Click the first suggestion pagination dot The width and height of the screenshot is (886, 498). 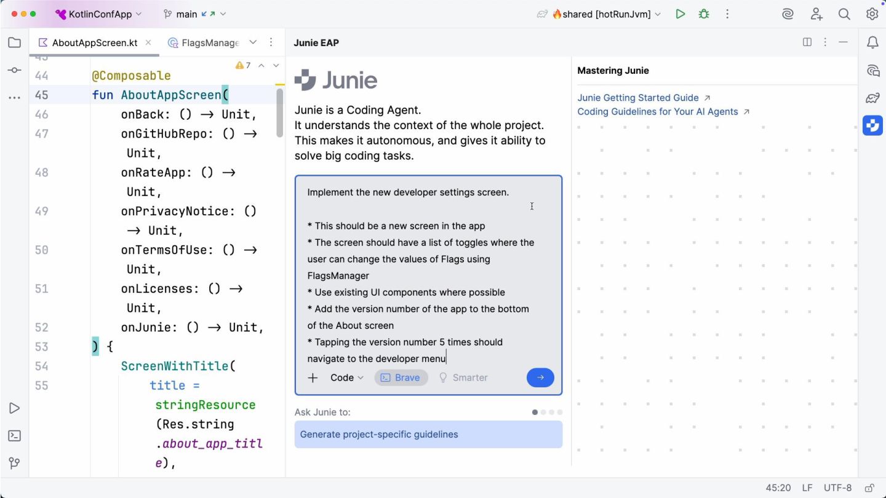(x=535, y=412)
